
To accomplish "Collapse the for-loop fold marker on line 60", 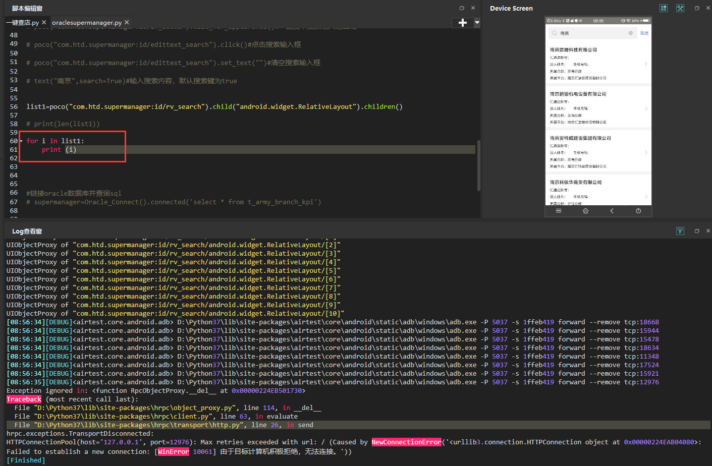I will 21,141.
